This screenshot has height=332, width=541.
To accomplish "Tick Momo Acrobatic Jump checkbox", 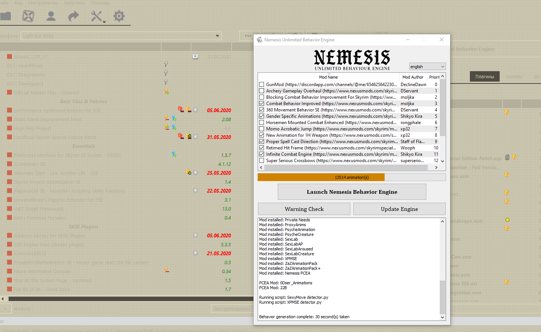I will pos(262,129).
